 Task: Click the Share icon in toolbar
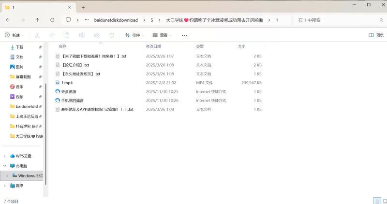[97, 35]
